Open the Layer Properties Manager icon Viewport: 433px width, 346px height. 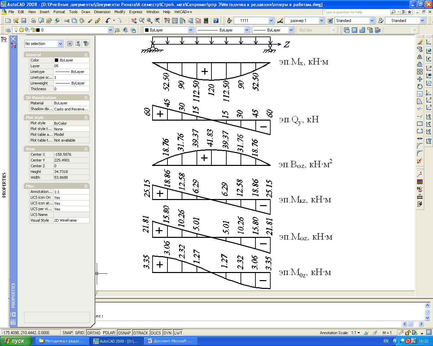tap(8, 30)
